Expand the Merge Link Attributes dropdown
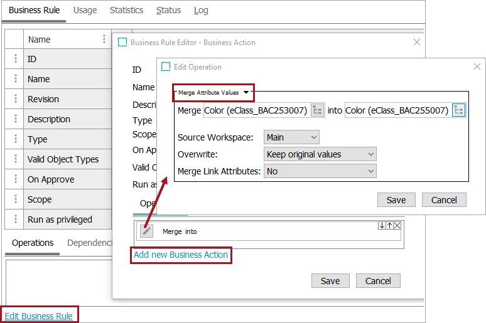Screen dimensions: 486x323 click(x=320, y=171)
